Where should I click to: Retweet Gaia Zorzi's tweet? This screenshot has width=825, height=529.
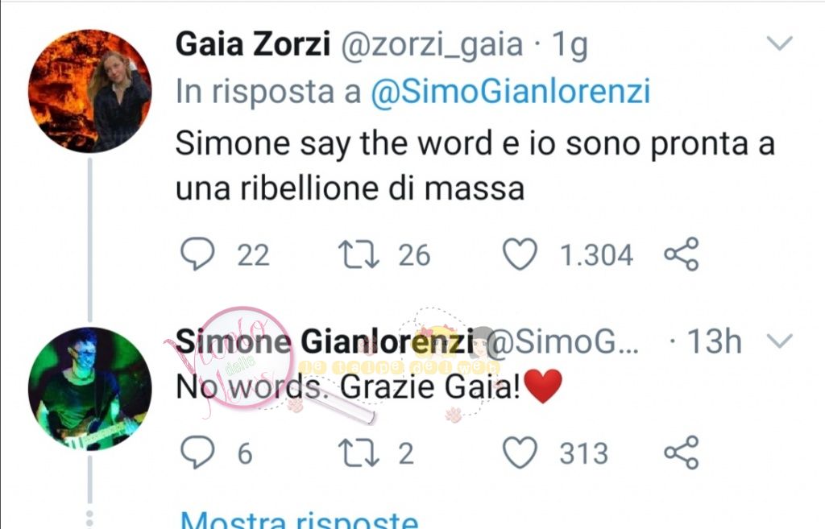click(359, 254)
